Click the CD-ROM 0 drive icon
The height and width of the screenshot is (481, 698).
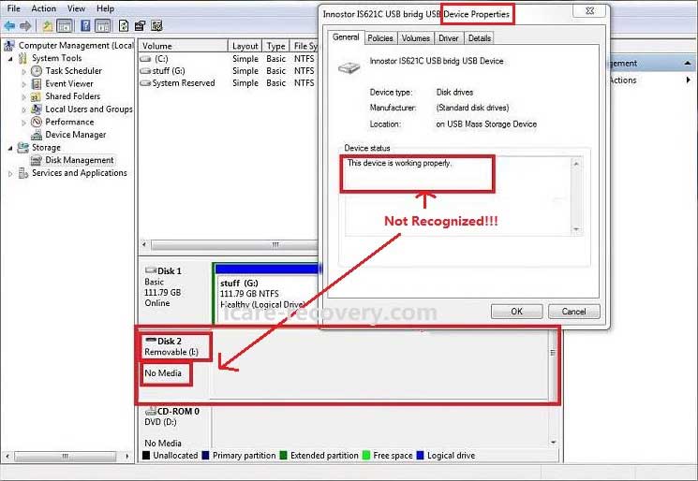151,411
